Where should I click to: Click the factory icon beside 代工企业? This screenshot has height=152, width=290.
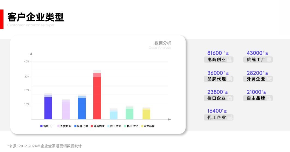pos(230,117)
